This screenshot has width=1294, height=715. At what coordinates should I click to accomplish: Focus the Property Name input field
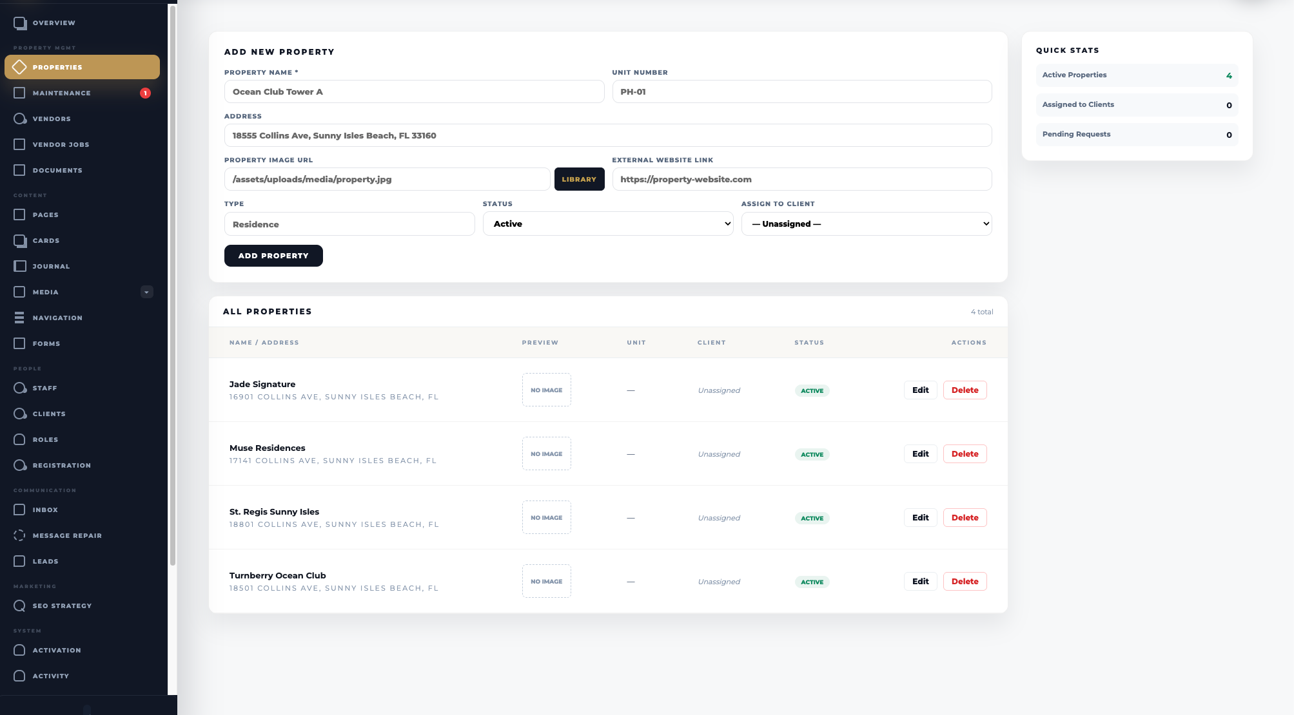point(414,91)
